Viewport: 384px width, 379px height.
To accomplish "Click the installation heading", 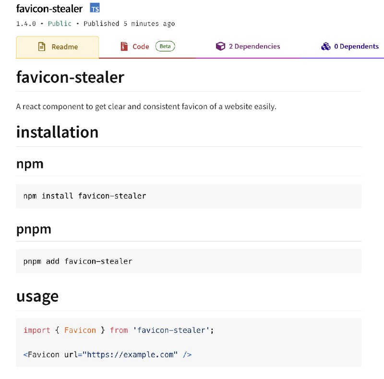I will pos(57,132).
